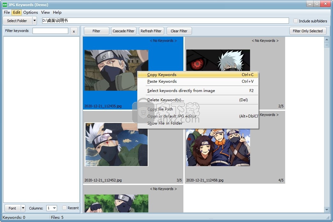
Task: Open the Options menu
Action: [x=31, y=12]
